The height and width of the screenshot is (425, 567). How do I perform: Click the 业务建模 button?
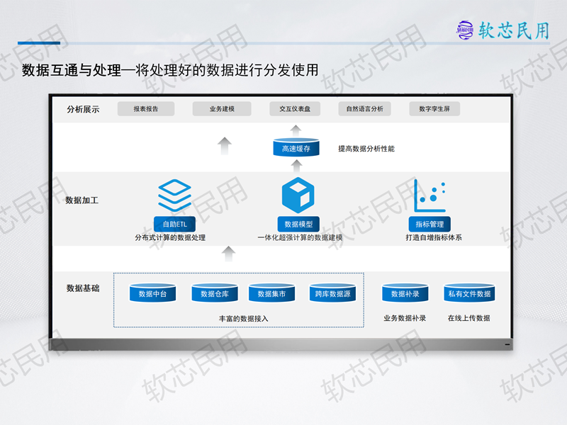222,109
